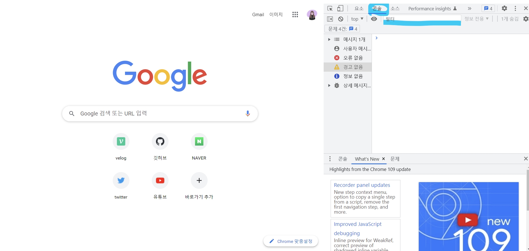Image resolution: width=529 pixels, height=251 pixels.
Task: Switch to the 소스 tab
Action: pos(395,8)
